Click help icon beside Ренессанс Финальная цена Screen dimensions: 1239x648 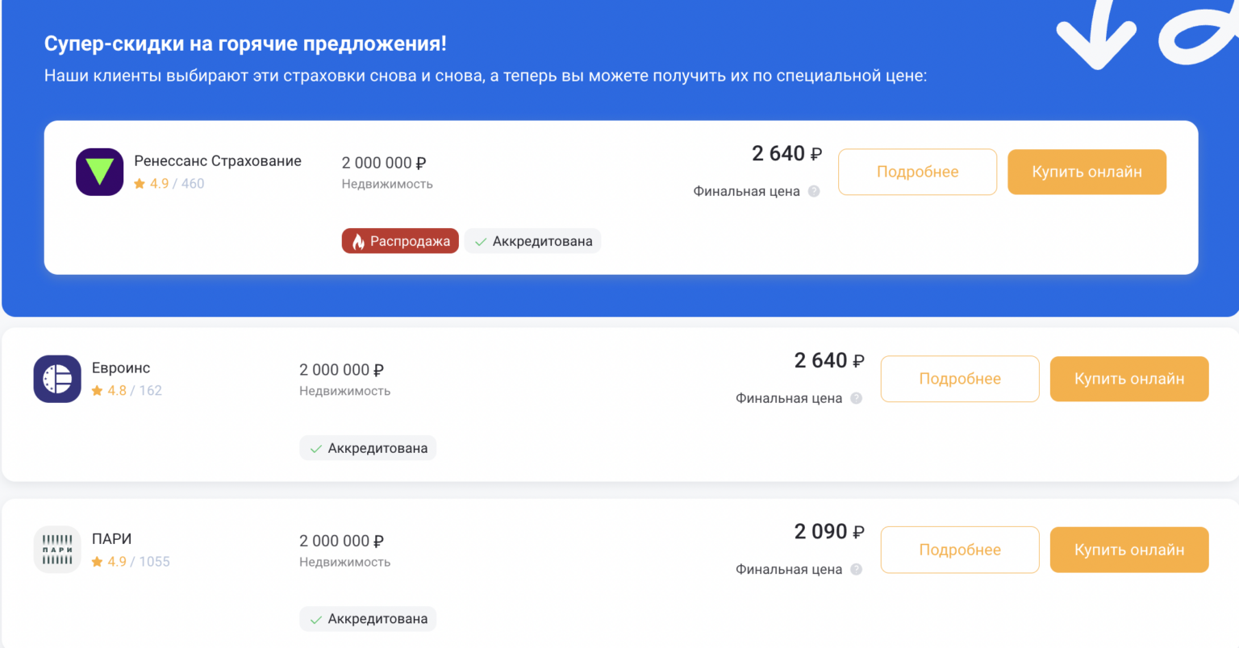(x=814, y=192)
